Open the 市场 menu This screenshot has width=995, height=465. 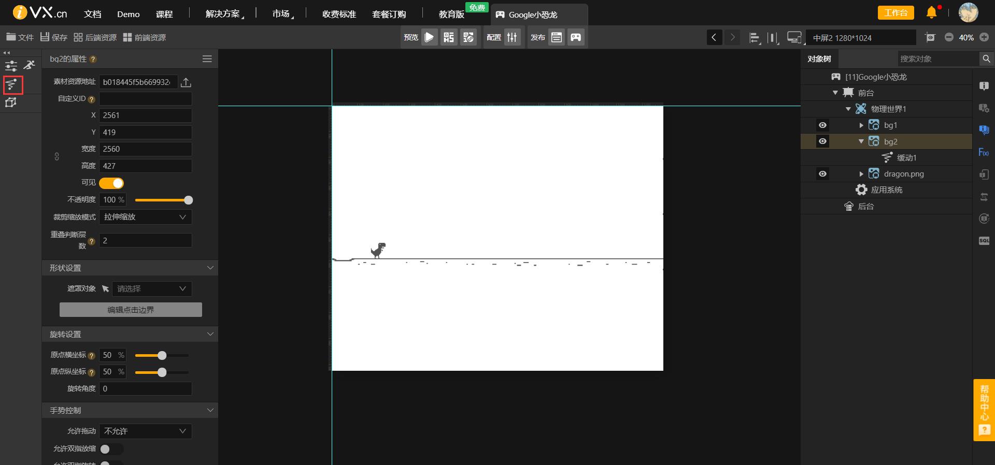tap(283, 14)
